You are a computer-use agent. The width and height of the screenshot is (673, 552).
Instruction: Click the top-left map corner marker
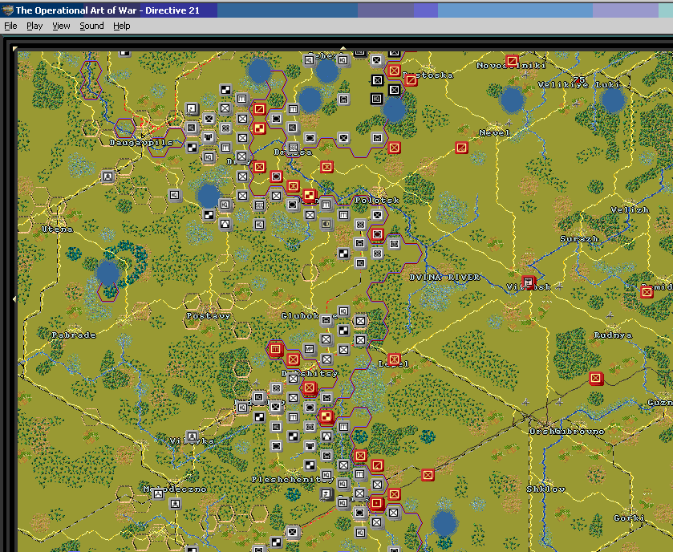[14, 48]
